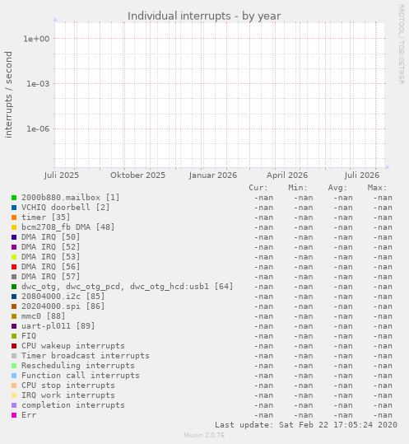
Task: Select the 20804000.i2c [85] legend label
Action: [63, 297]
